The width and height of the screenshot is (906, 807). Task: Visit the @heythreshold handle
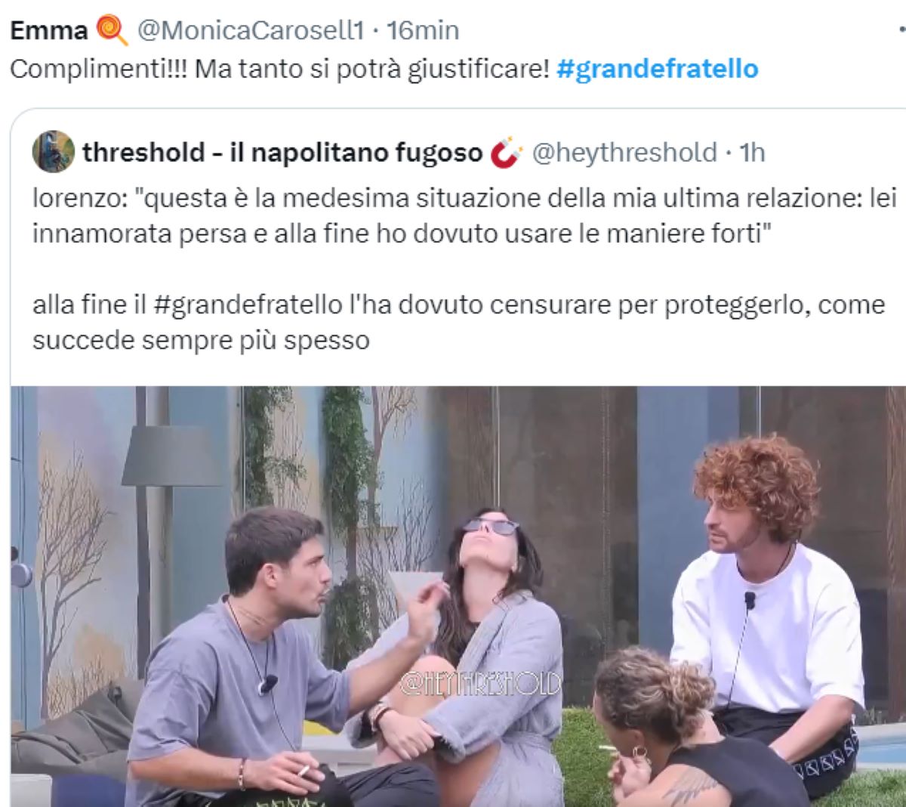coord(624,153)
